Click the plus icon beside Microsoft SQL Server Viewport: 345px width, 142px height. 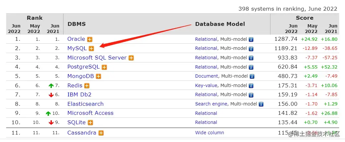[x=131, y=58]
